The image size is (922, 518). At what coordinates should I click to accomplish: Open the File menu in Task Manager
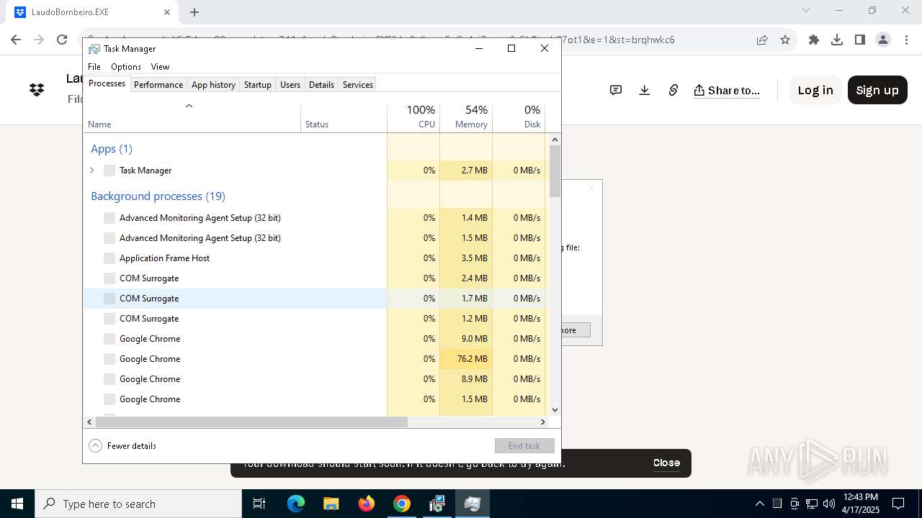point(94,66)
